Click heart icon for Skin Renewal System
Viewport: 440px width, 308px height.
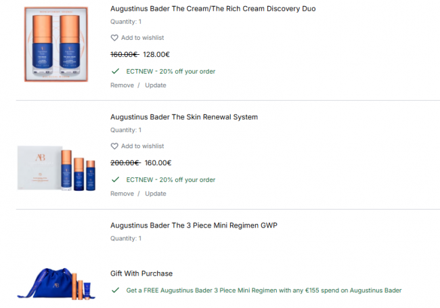[114, 146]
